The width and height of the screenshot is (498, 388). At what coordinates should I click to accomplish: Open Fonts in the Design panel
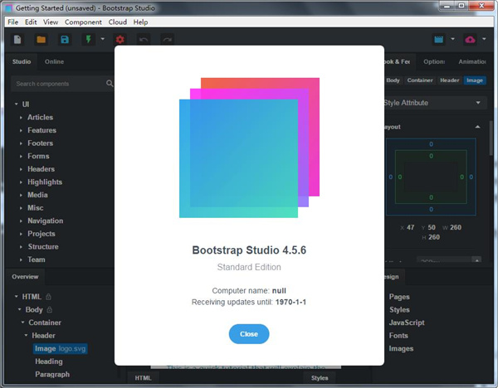398,336
